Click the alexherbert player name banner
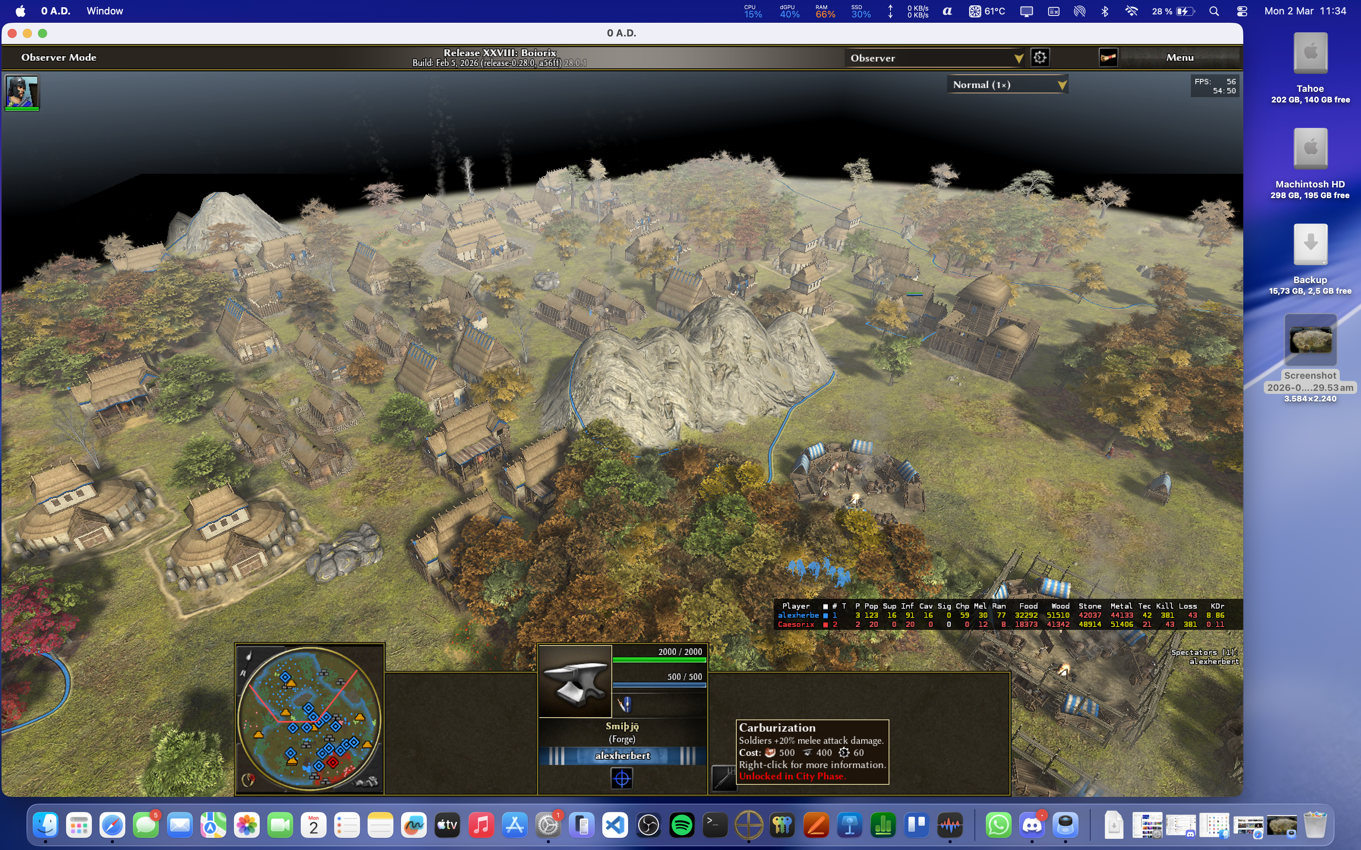The height and width of the screenshot is (850, 1361). (622, 756)
